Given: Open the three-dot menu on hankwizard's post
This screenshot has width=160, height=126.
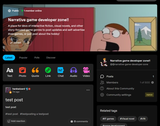Looking at the screenshot, I should pyautogui.click(x=88, y=90).
